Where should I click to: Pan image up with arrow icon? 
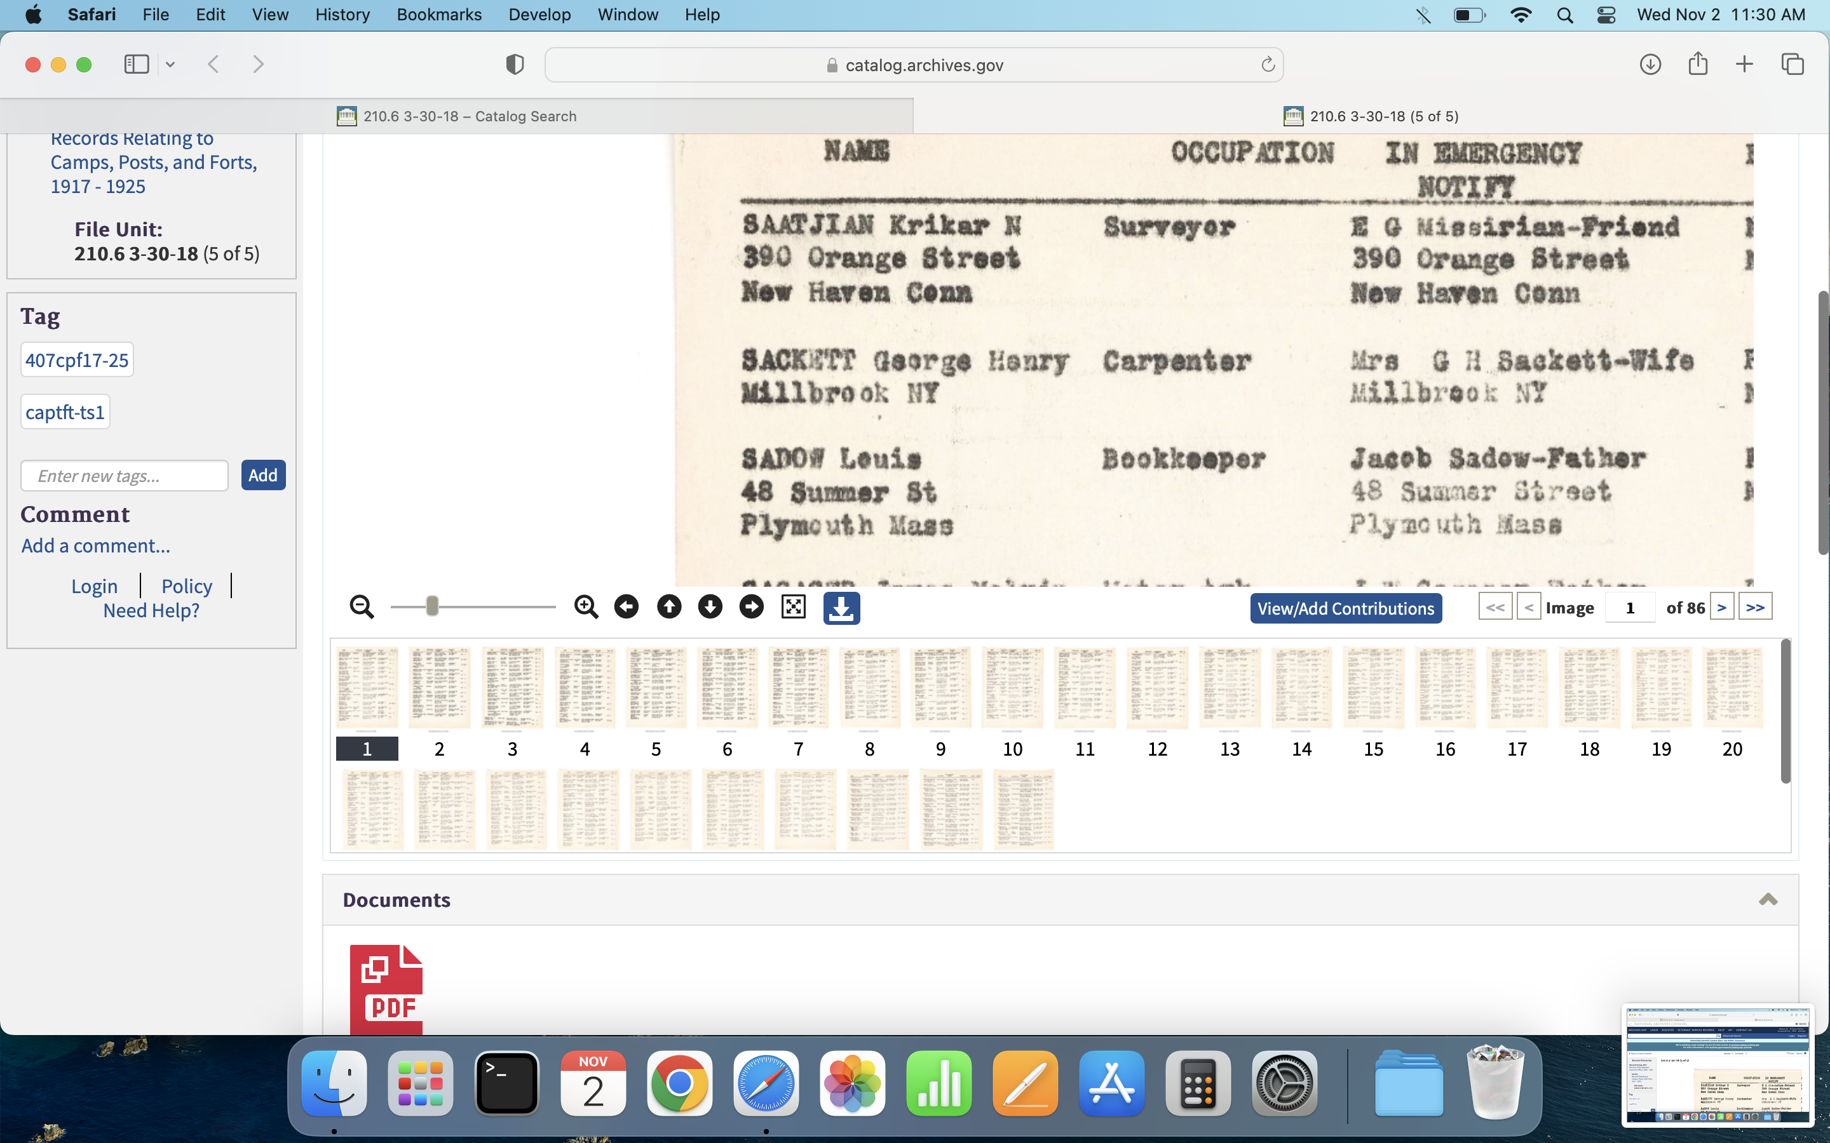click(x=668, y=607)
